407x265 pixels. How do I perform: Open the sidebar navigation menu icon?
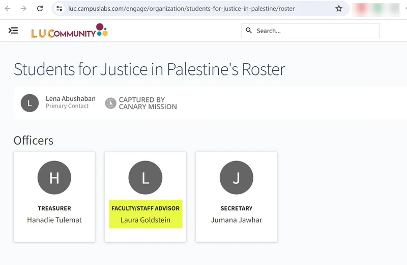click(13, 31)
